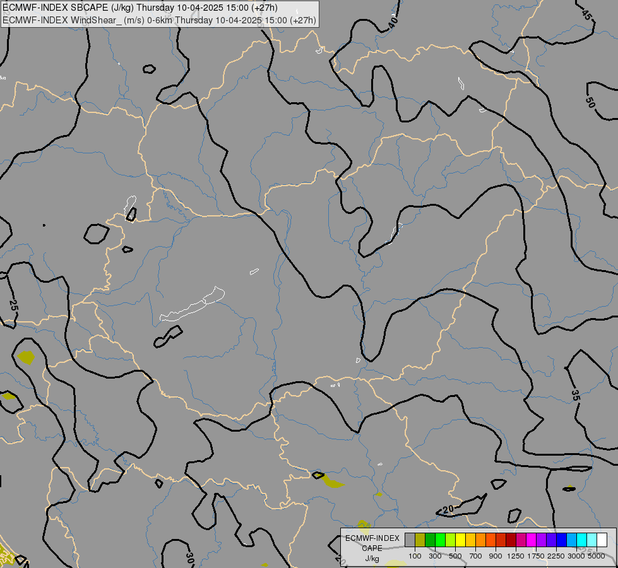Click legend value 100

pyautogui.click(x=415, y=556)
